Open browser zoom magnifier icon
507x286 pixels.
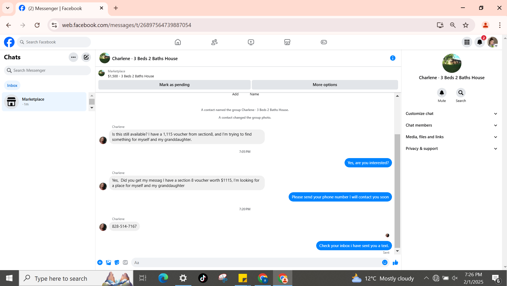(453, 25)
